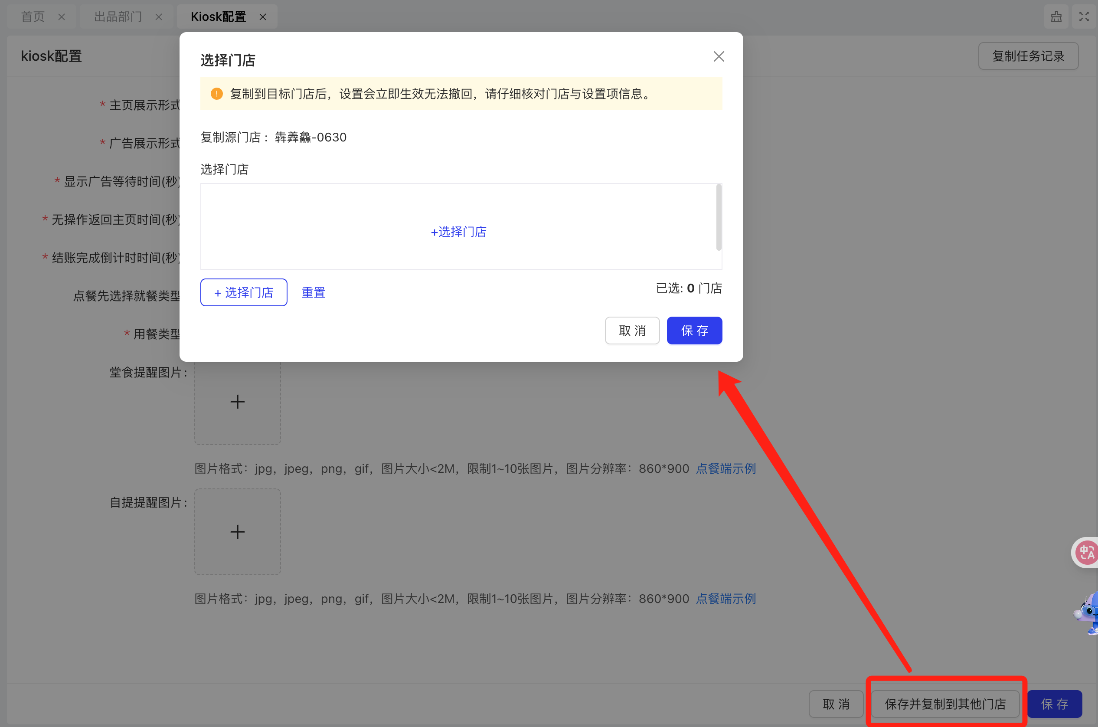Screen dimensions: 1098x727
Task: Close the 首页 tab with its X
Action: pyautogui.click(x=62, y=17)
